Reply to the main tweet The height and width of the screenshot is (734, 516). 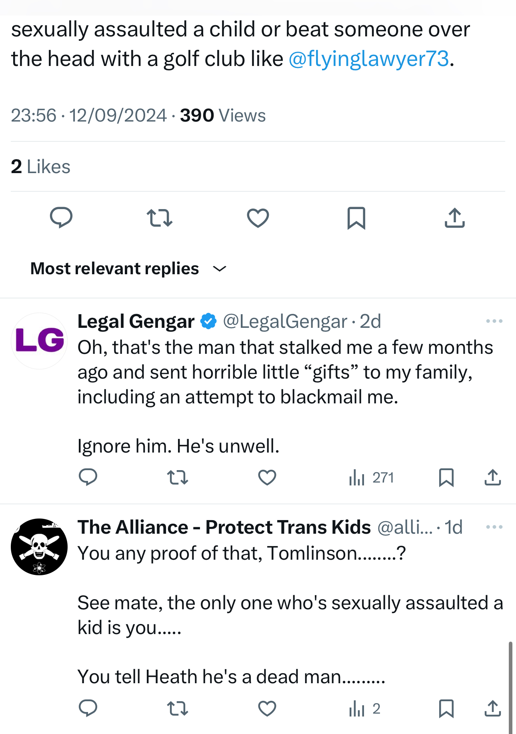tap(61, 217)
